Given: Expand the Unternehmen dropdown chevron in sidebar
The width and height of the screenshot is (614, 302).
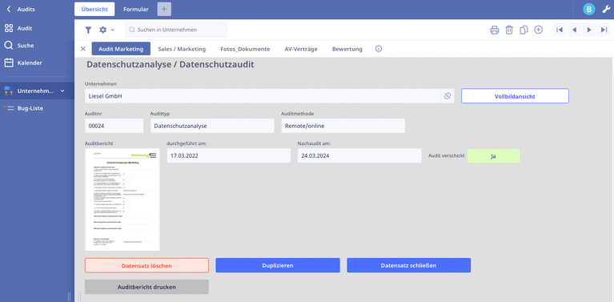Looking at the screenshot, I should point(62,91).
